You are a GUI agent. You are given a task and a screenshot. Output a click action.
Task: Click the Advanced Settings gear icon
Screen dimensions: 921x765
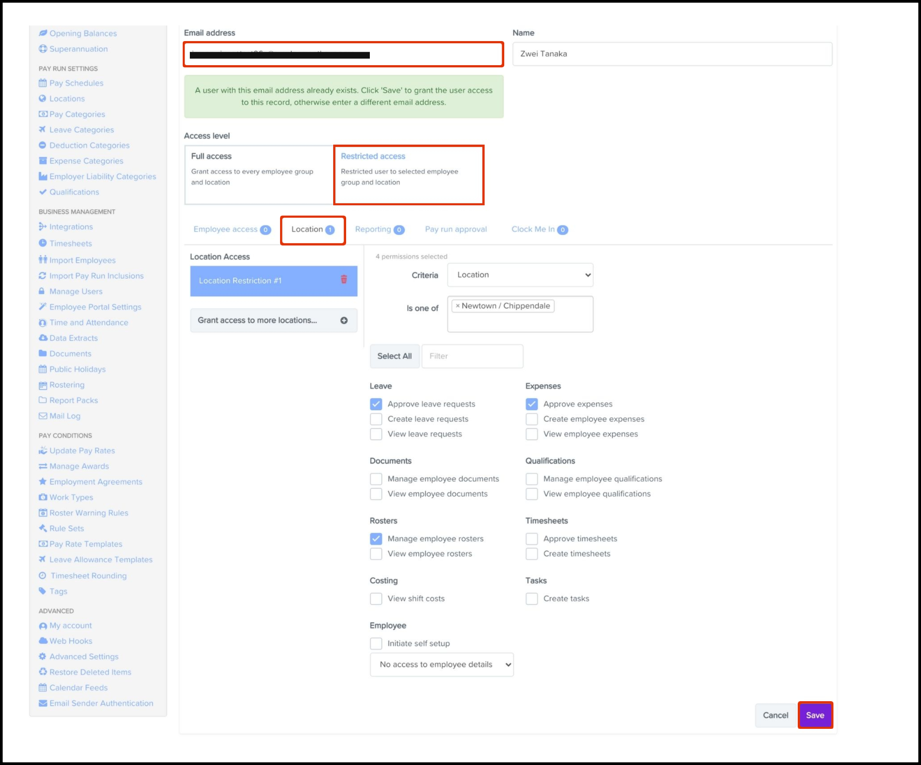[42, 657]
